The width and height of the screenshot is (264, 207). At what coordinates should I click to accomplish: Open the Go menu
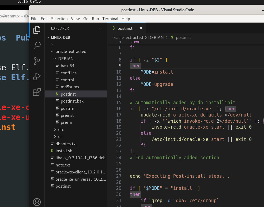[86, 19]
